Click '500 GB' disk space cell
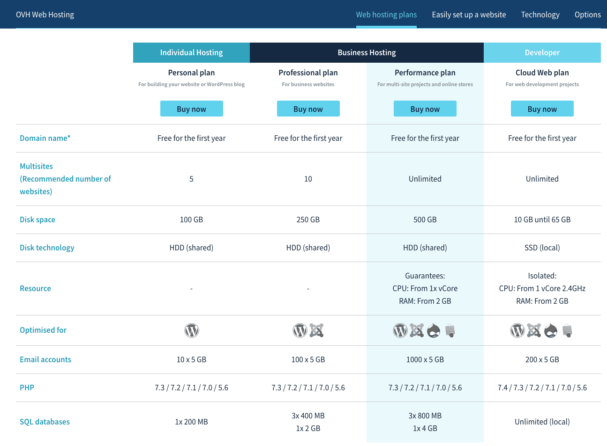The image size is (607, 446). 425,219
